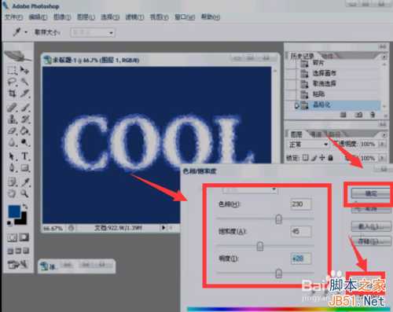
Task: Open document status bar info arrow
Action: coord(163,228)
